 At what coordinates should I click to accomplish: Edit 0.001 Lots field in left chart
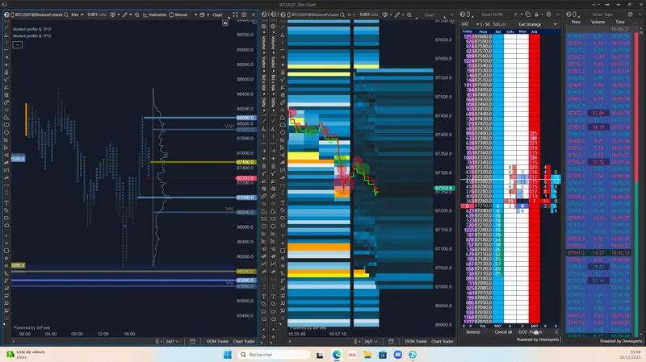click(96, 15)
